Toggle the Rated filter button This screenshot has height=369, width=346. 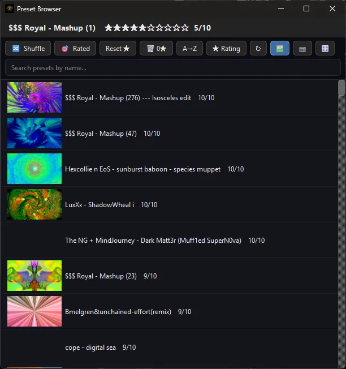click(75, 49)
